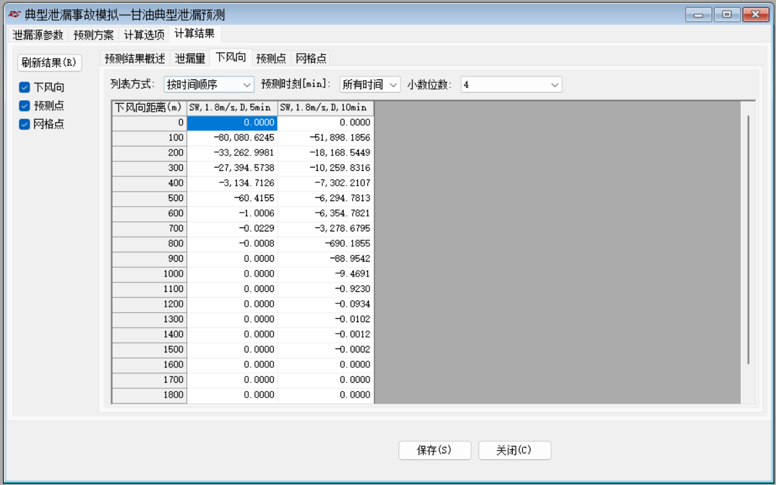776x485 pixels.
Task: Select cell -60.4155
Action: pos(232,198)
